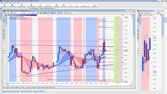Open WHS Support Forum
The width and height of the screenshot is (167, 94).
tap(85, 6)
